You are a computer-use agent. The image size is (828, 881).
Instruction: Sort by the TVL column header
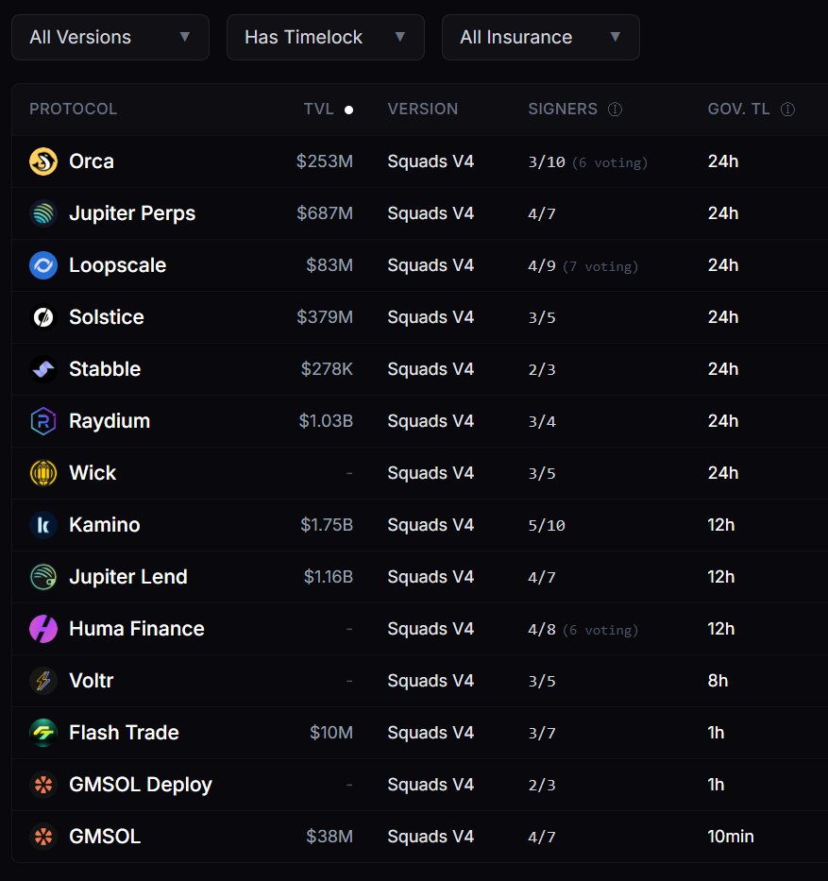pyautogui.click(x=319, y=109)
